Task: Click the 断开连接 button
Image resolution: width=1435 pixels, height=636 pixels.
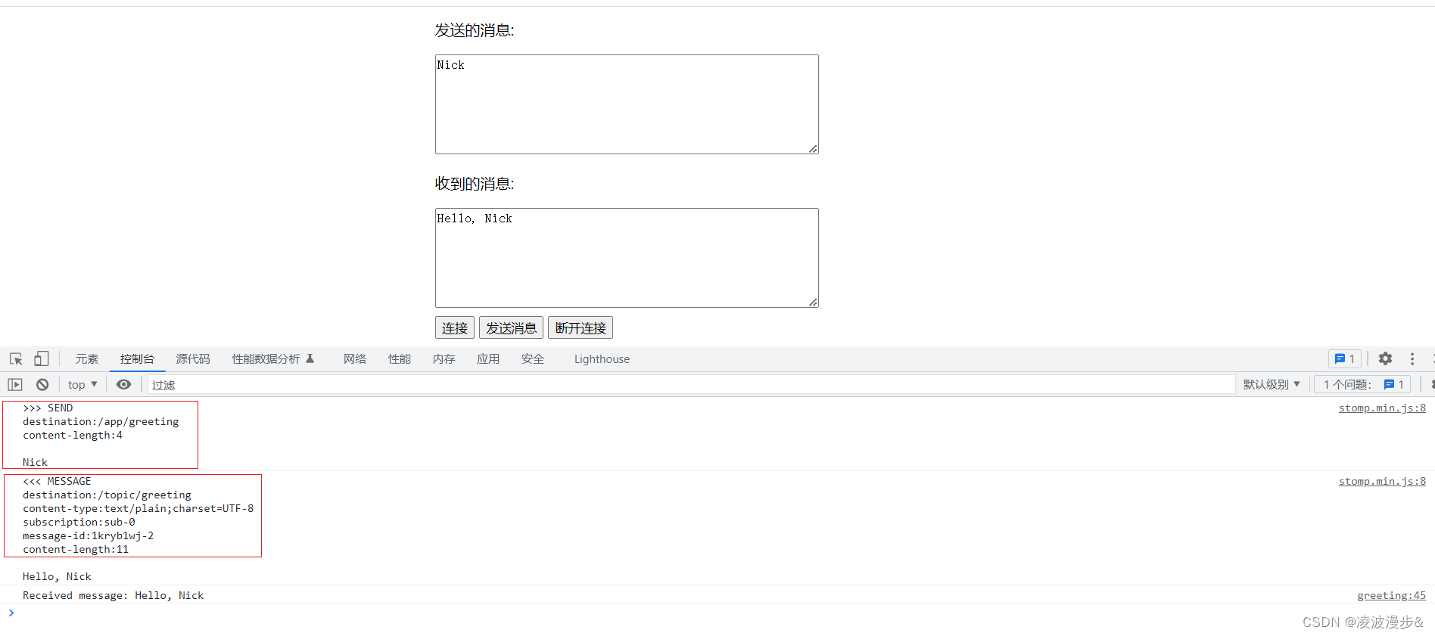Action: click(x=581, y=327)
